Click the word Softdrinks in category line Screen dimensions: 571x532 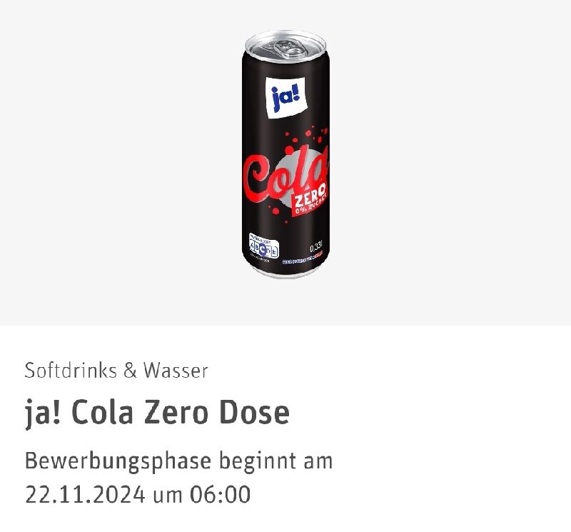point(71,370)
